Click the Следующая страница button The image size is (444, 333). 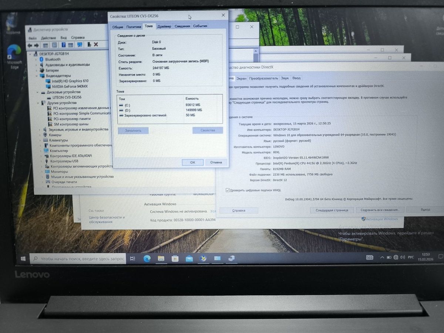[x=332, y=210]
